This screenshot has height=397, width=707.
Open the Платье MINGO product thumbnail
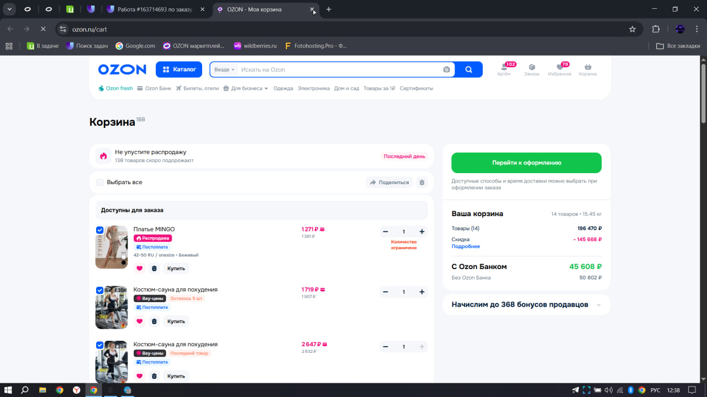(x=112, y=247)
